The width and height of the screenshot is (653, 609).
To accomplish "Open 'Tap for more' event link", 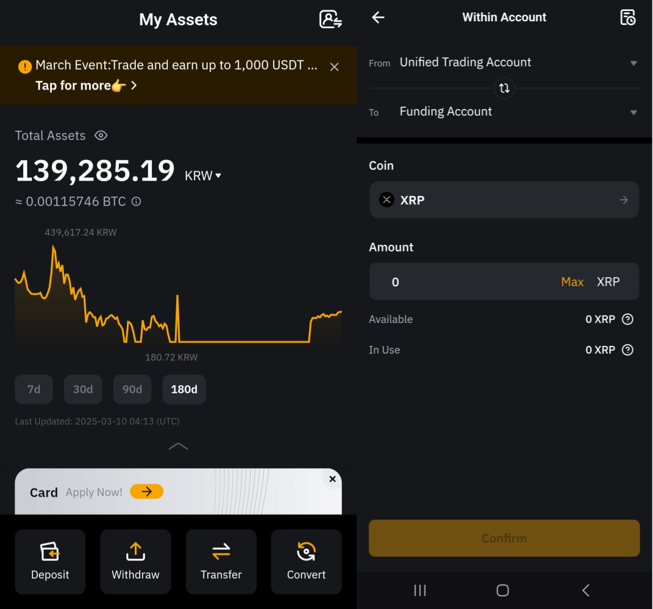I will coord(86,85).
